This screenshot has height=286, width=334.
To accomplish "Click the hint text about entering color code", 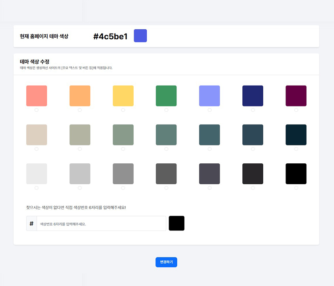I will [76, 207].
